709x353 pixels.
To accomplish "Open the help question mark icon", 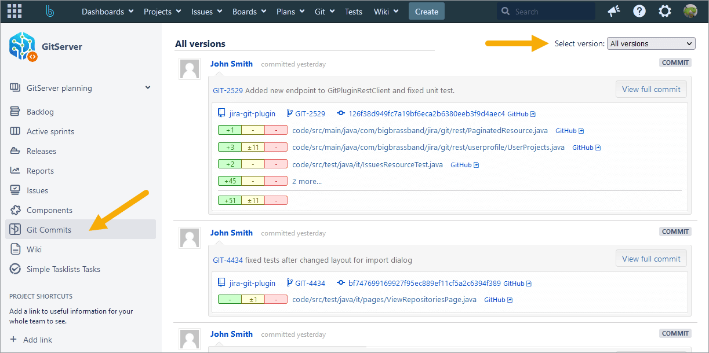I will point(639,12).
